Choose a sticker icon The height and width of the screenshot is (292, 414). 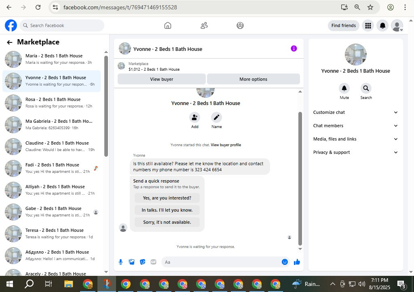tap(143, 262)
